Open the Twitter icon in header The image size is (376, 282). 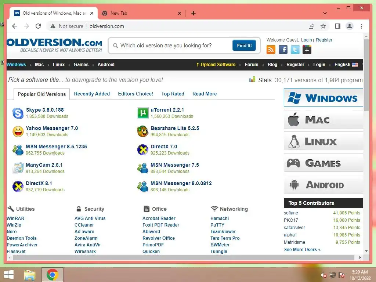click(x=295, y=50)
